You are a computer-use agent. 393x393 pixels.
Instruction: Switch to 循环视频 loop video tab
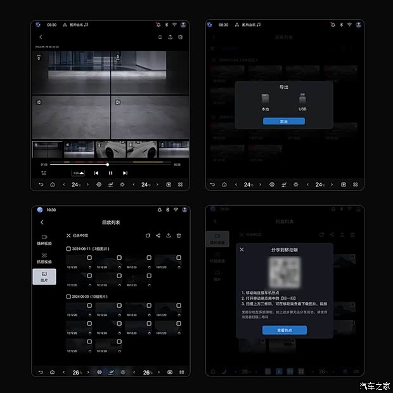click(44, 240)
